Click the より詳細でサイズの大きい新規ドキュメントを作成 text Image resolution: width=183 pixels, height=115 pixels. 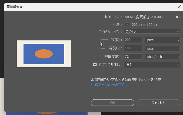pos(126,79)
